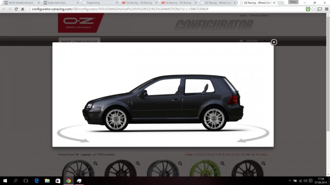
Task: Open the Chrome menu button
Action: click(x=326, y=9)
